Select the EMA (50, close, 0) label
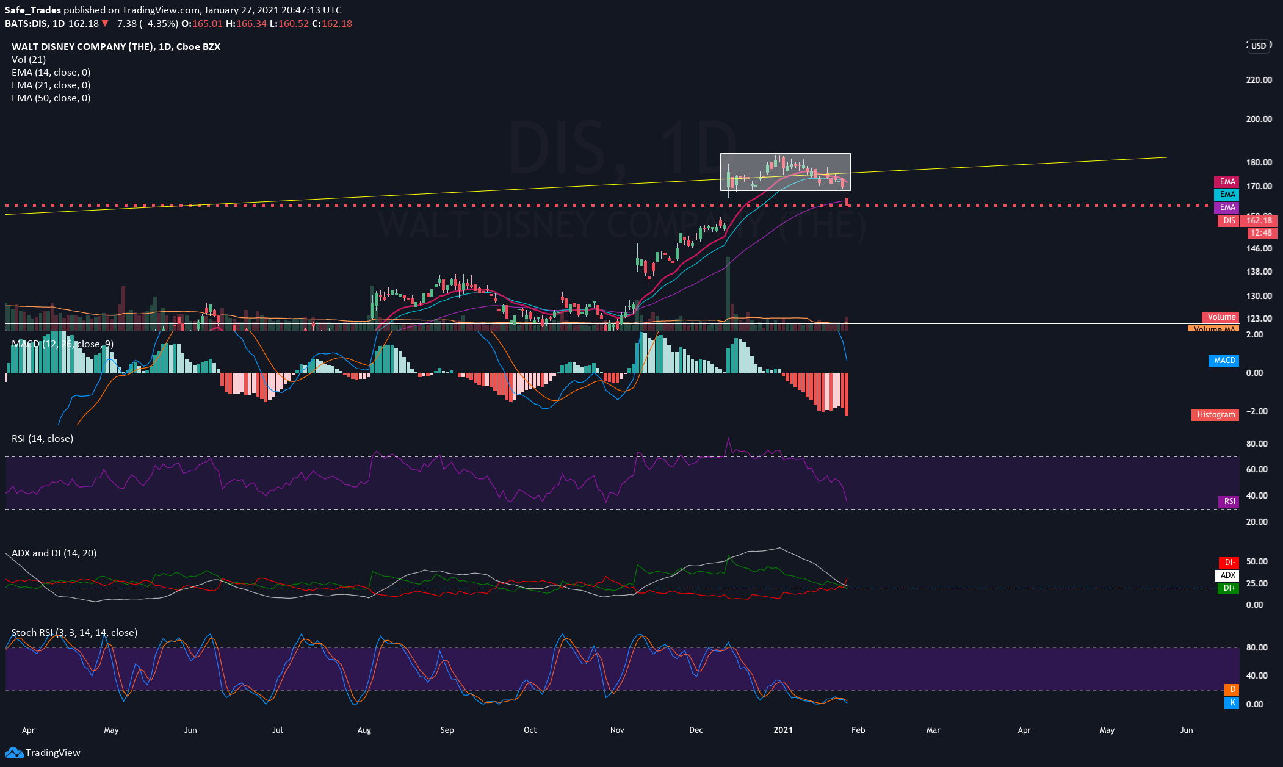The height and width of the screenshot is (767, 1283). (x=51, y=98)
